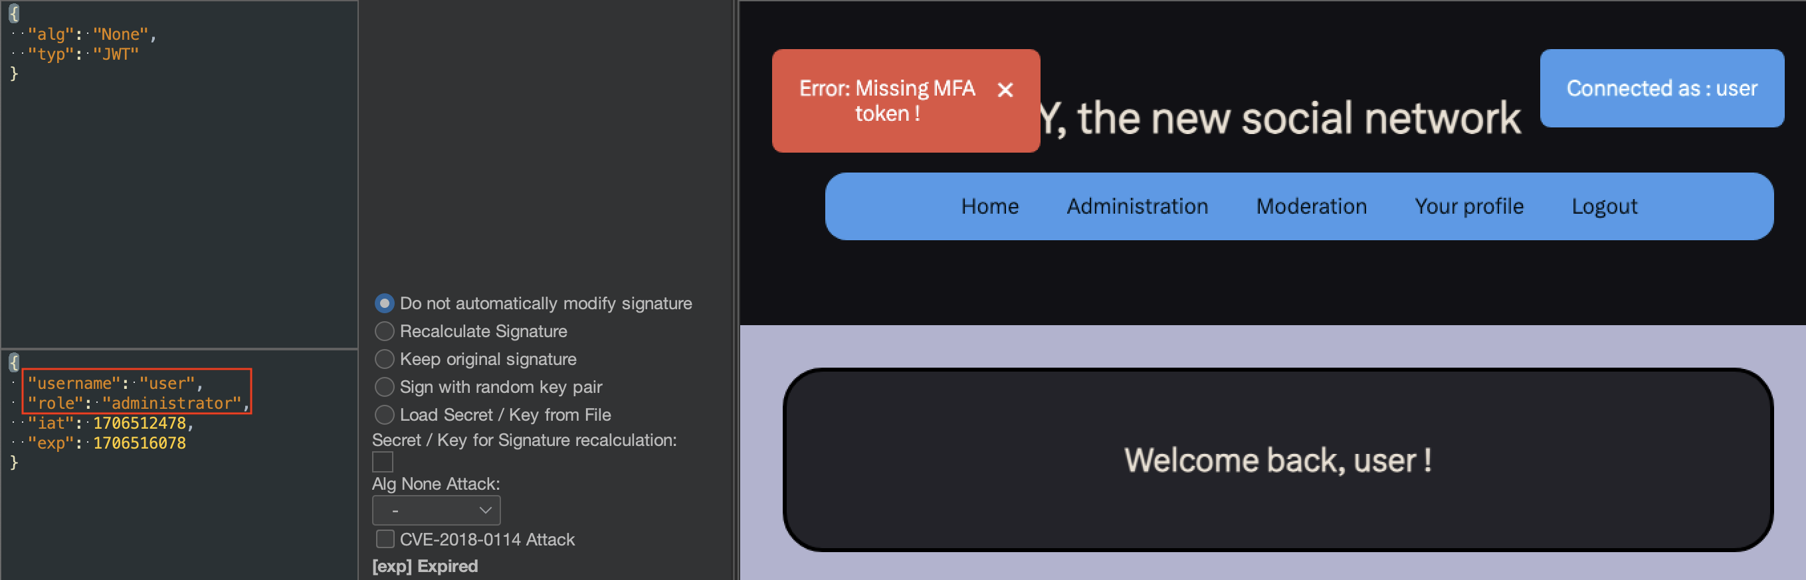The width and height of the screenshot is (1806, 580).
Task: Click the Welcome back user banner
Action: (x=1276, y=461)
